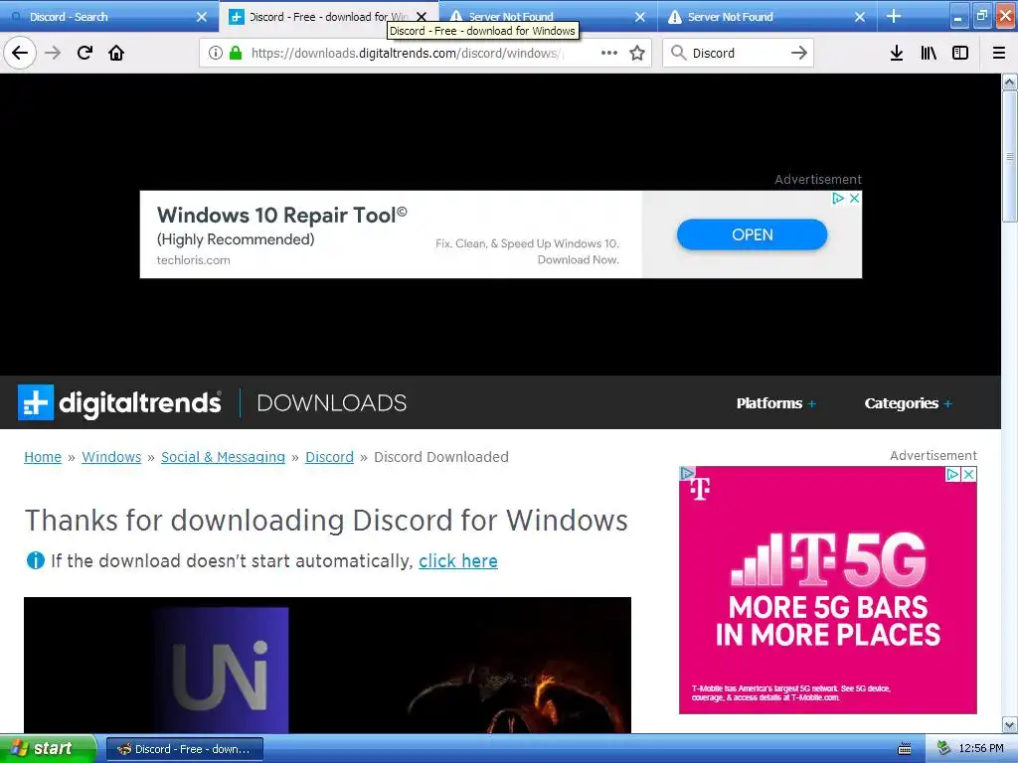This screenshot has width=1018, height=763.
Task: Open the Windows Start menu
Action: coord(48,749)
